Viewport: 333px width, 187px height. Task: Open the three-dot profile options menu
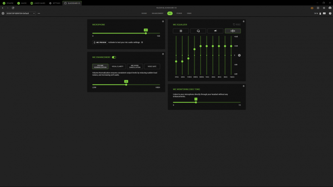tap(39, 13)
